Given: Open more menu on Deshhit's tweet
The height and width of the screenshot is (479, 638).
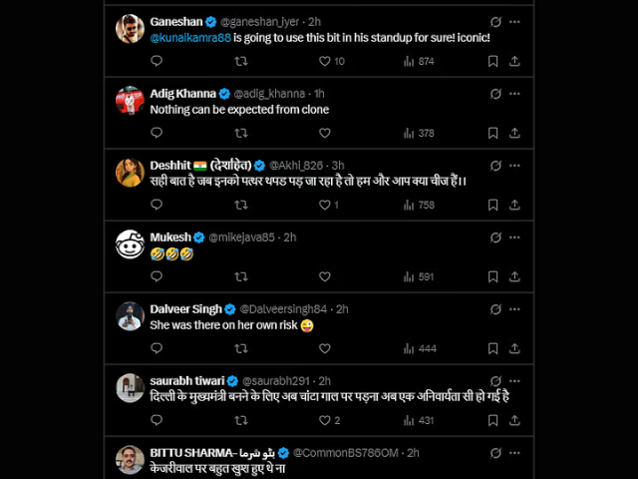Looking at the screenshot, I should click(x=514, y=165).
